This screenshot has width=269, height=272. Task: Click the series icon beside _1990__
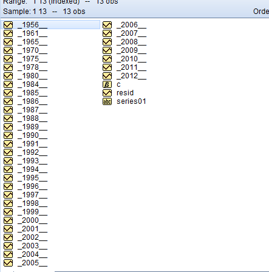8,135
